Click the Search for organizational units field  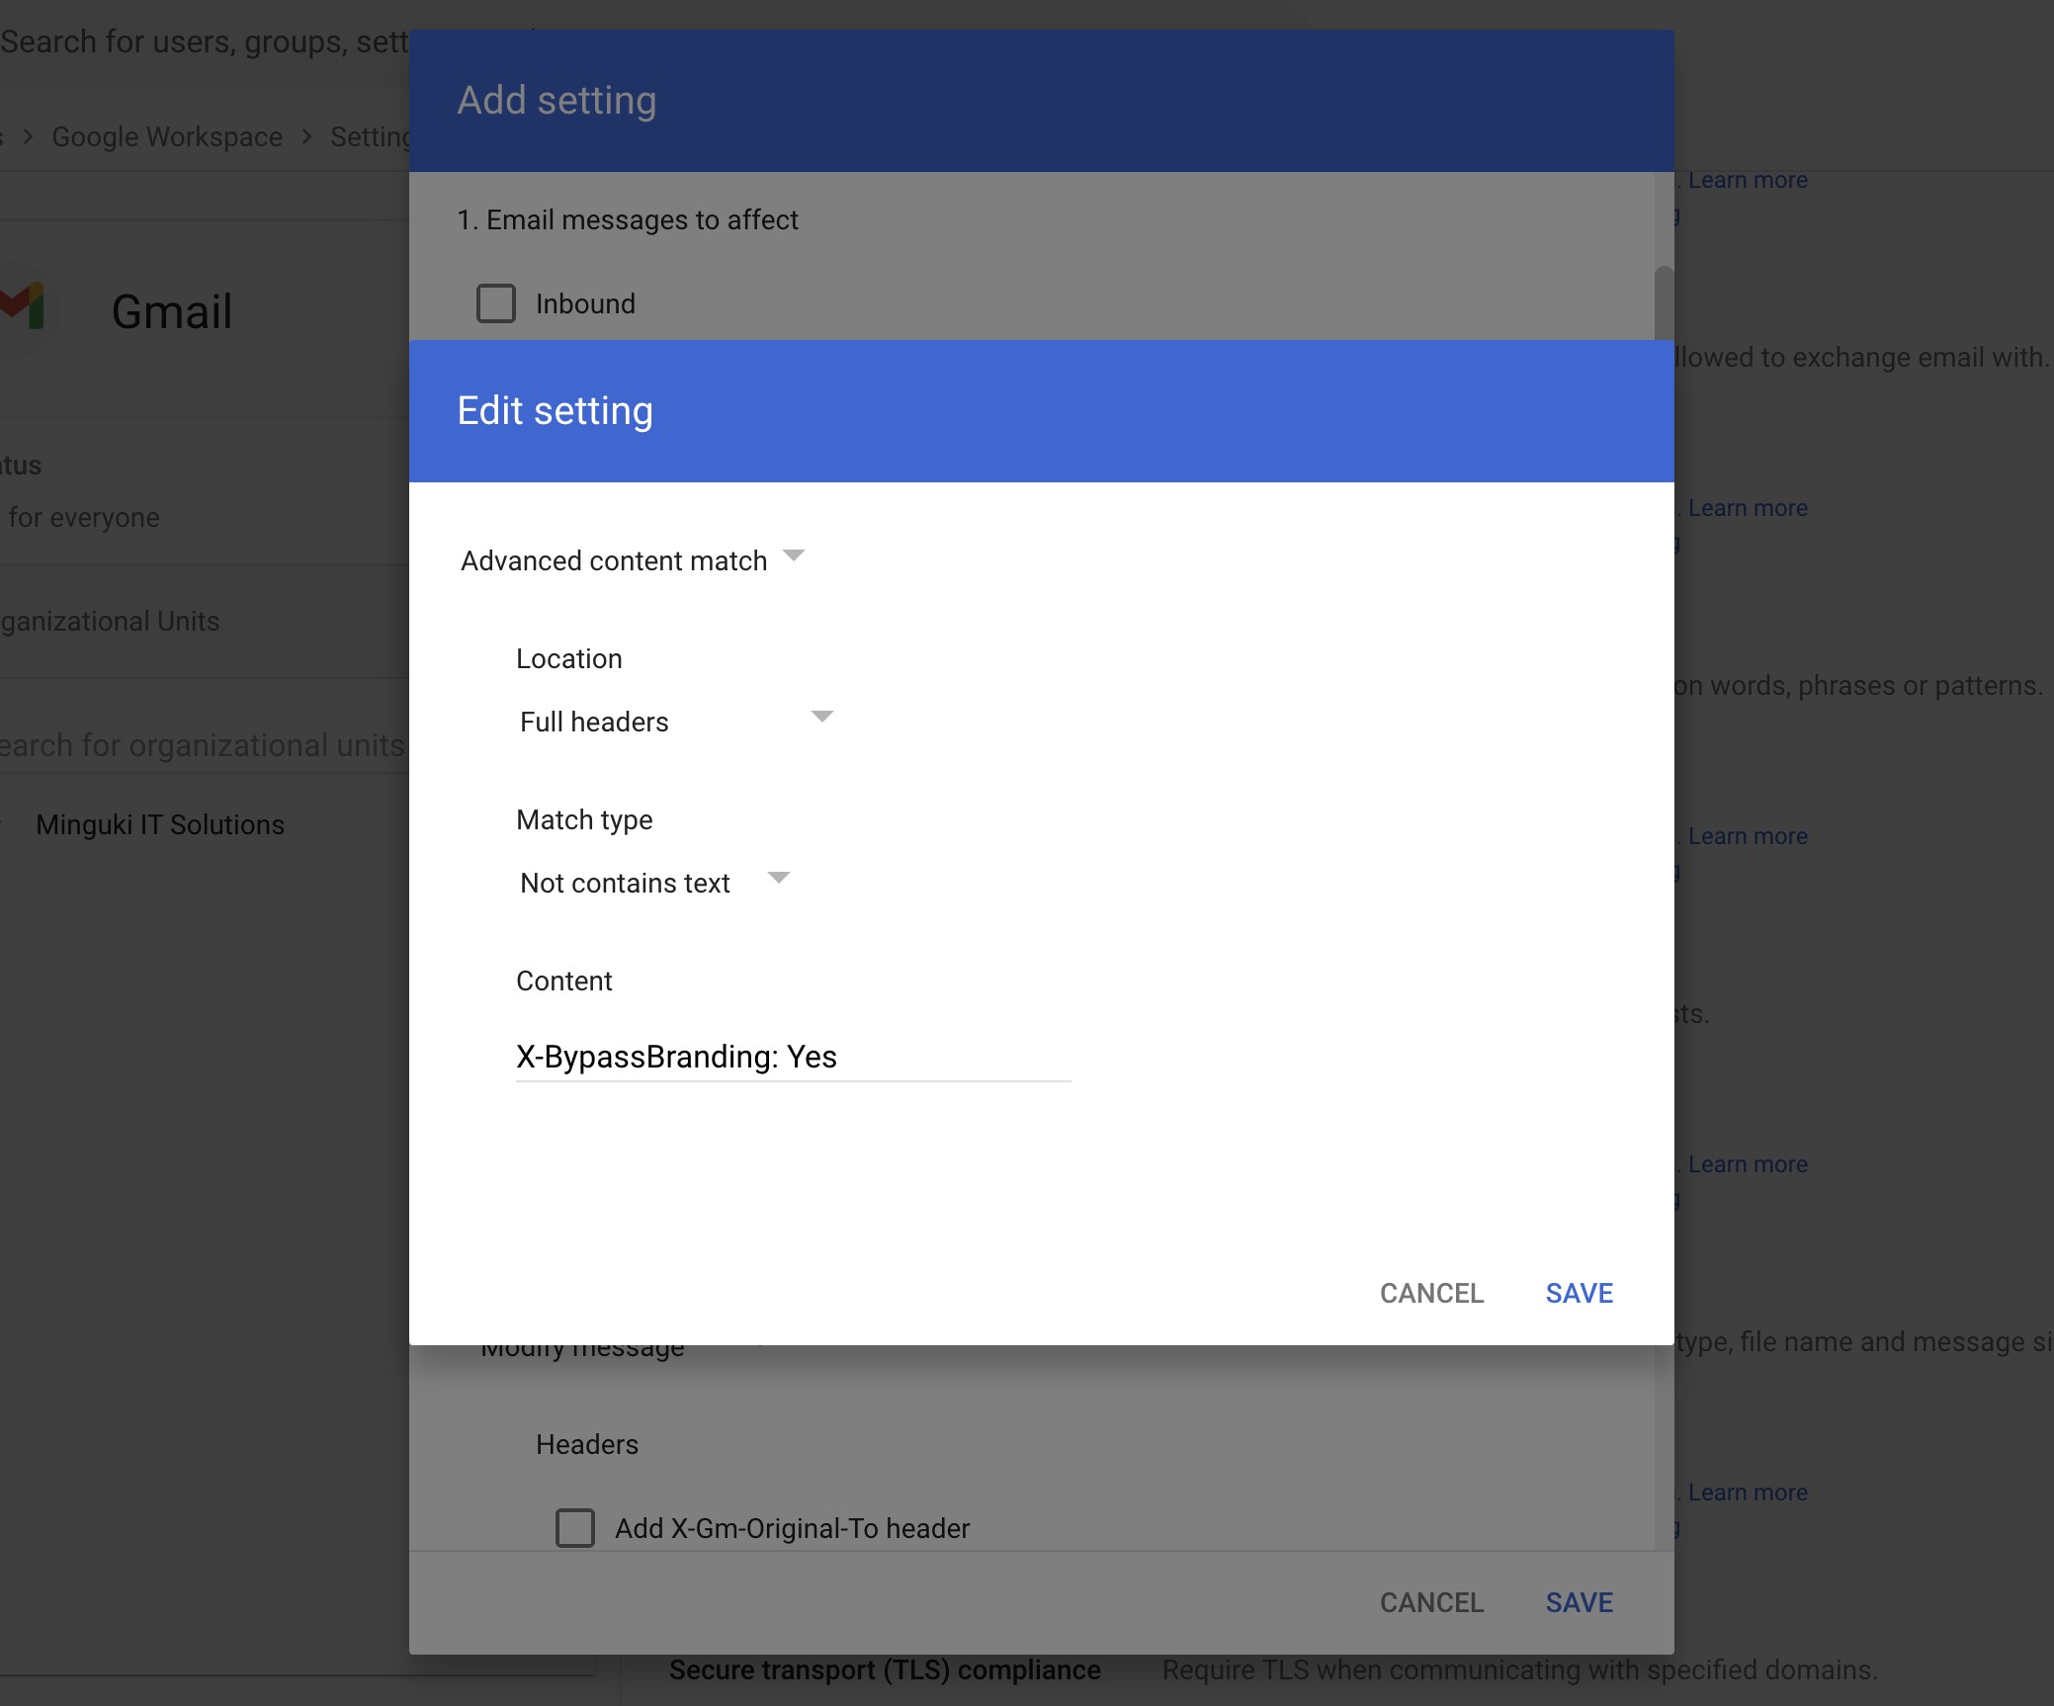pos(203,745)
